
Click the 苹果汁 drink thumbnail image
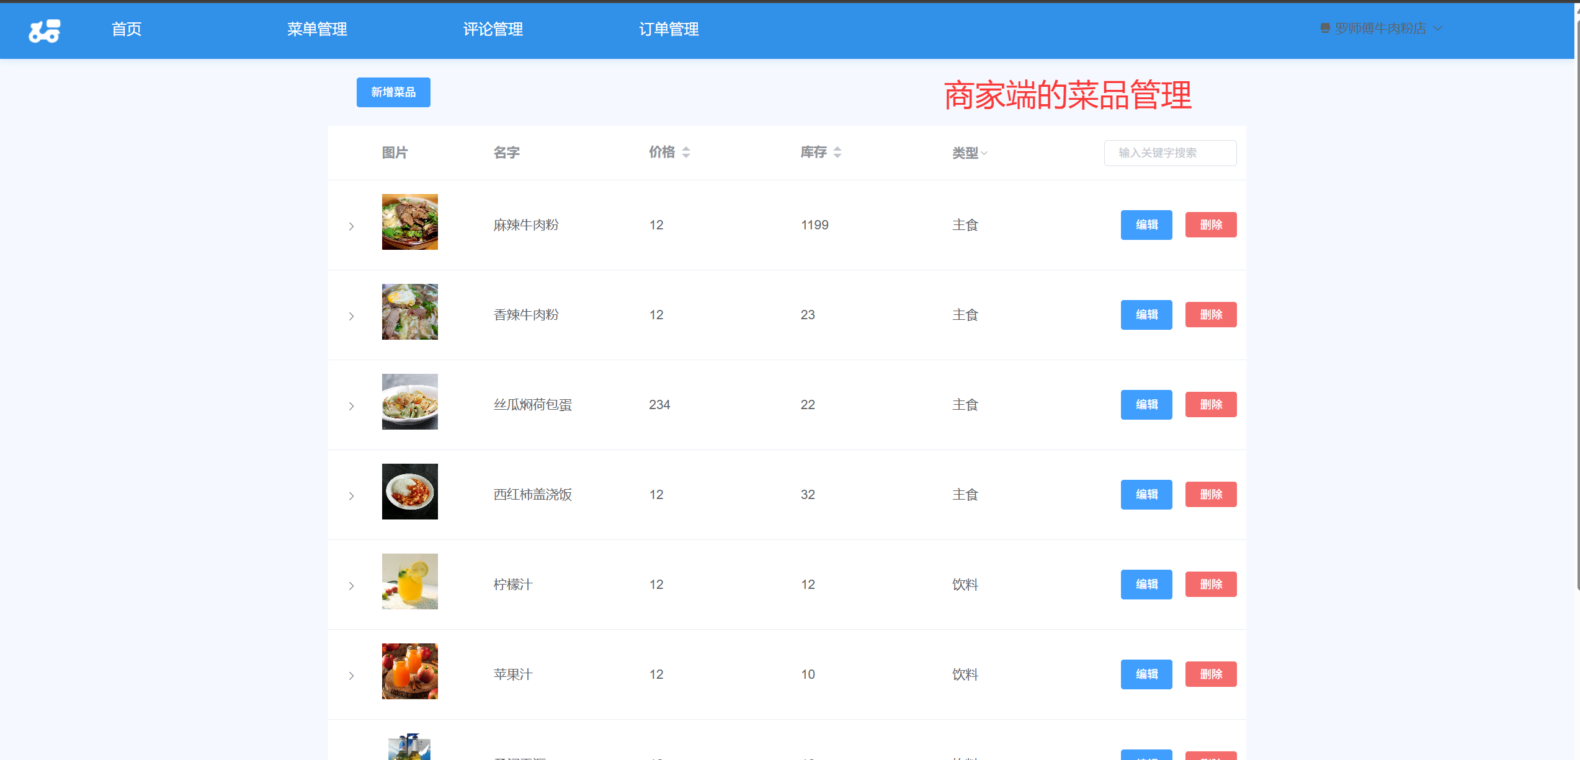coord(409,671)
